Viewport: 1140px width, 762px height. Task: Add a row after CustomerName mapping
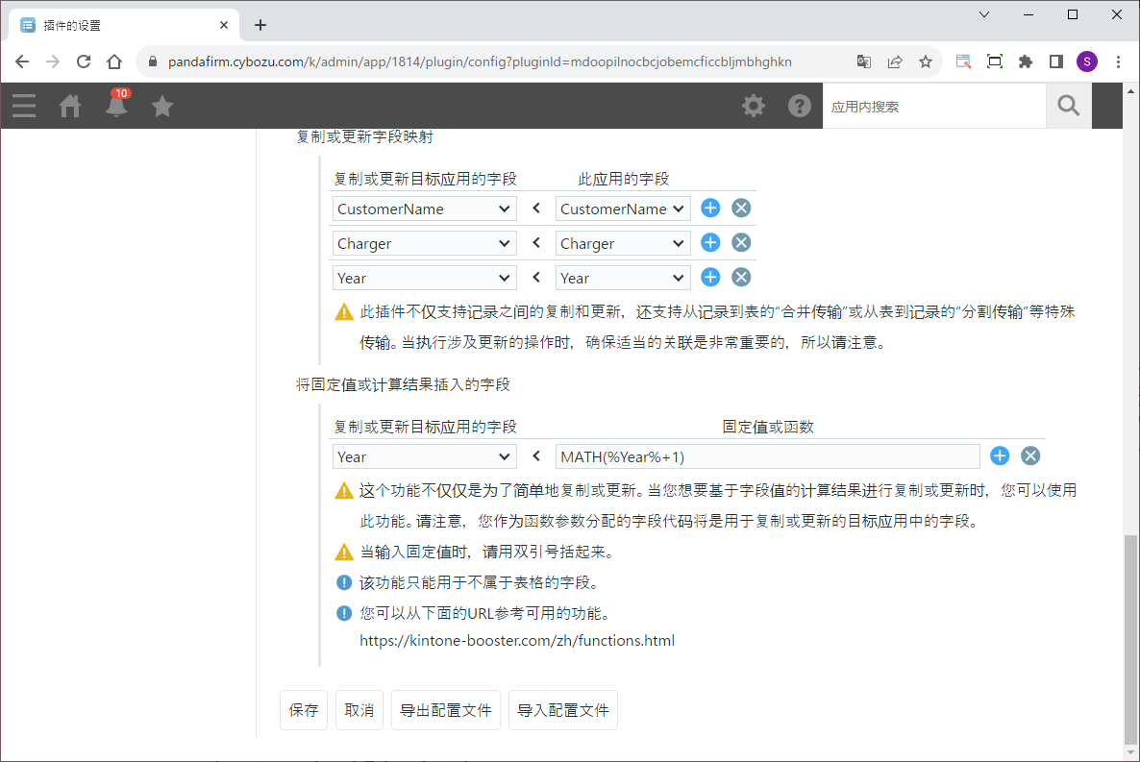coord(710,209)
